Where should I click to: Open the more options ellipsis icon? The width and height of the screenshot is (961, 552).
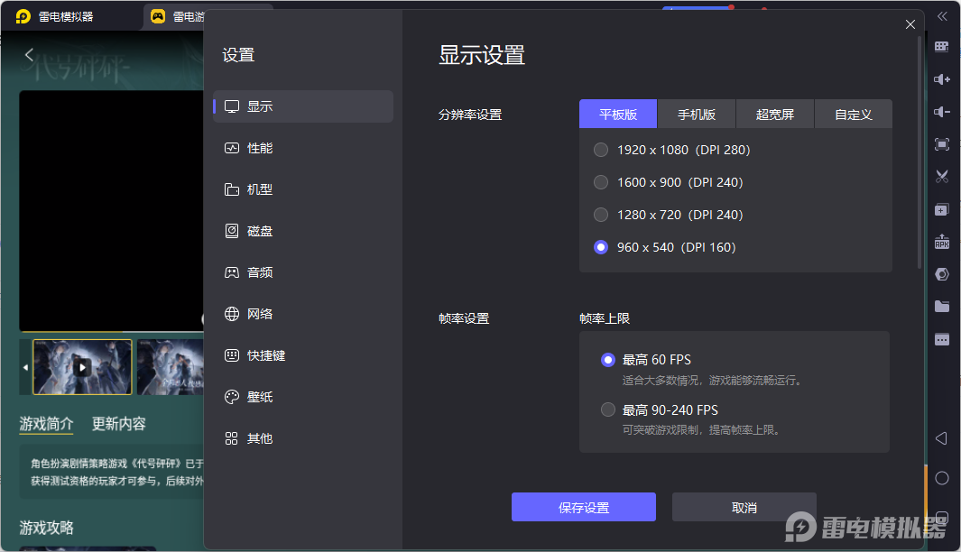[x=941, y=340]
